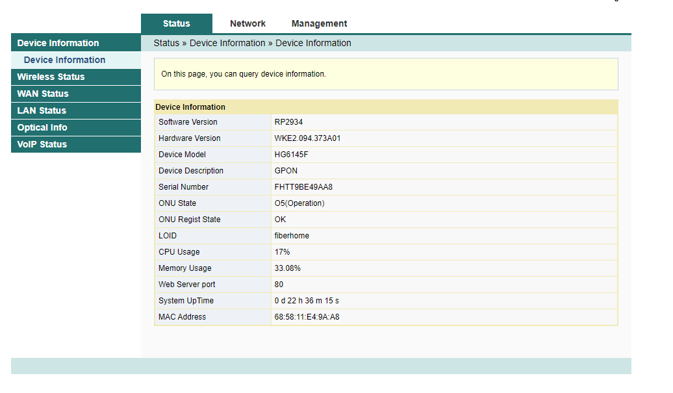Open WAN Status menu
The width and height of the screenshot is (673, 393).
coord(76,94)
